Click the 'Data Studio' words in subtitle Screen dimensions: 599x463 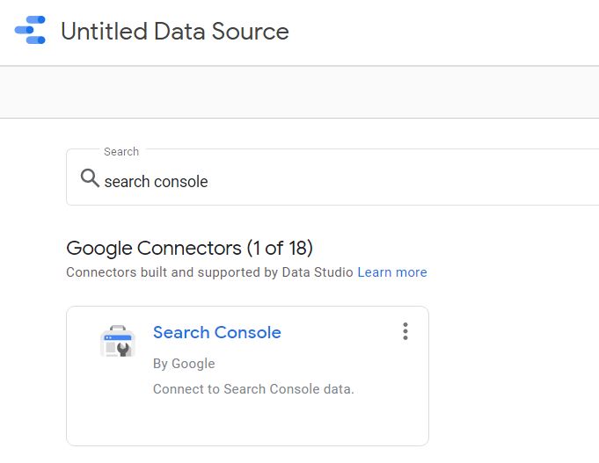click(317, 272)
